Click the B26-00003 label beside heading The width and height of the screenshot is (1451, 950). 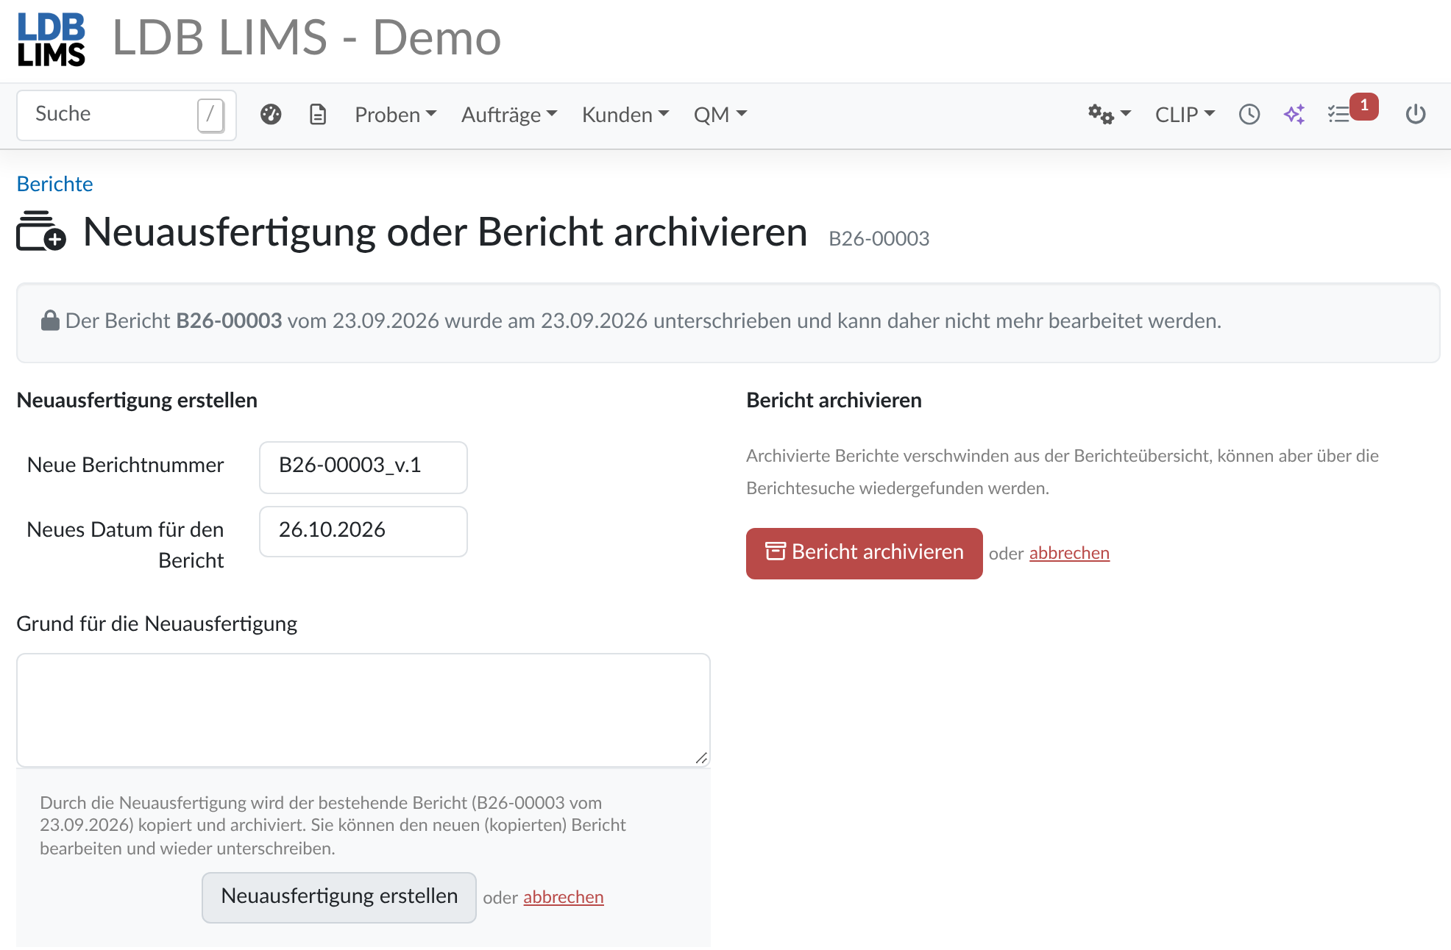(x=879, y=239)
